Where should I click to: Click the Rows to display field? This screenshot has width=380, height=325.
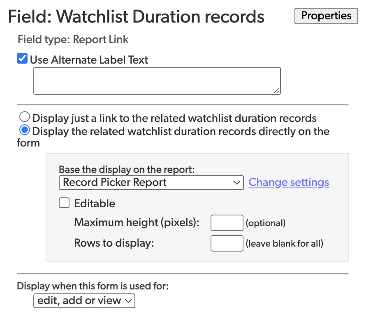click(227, 243)
